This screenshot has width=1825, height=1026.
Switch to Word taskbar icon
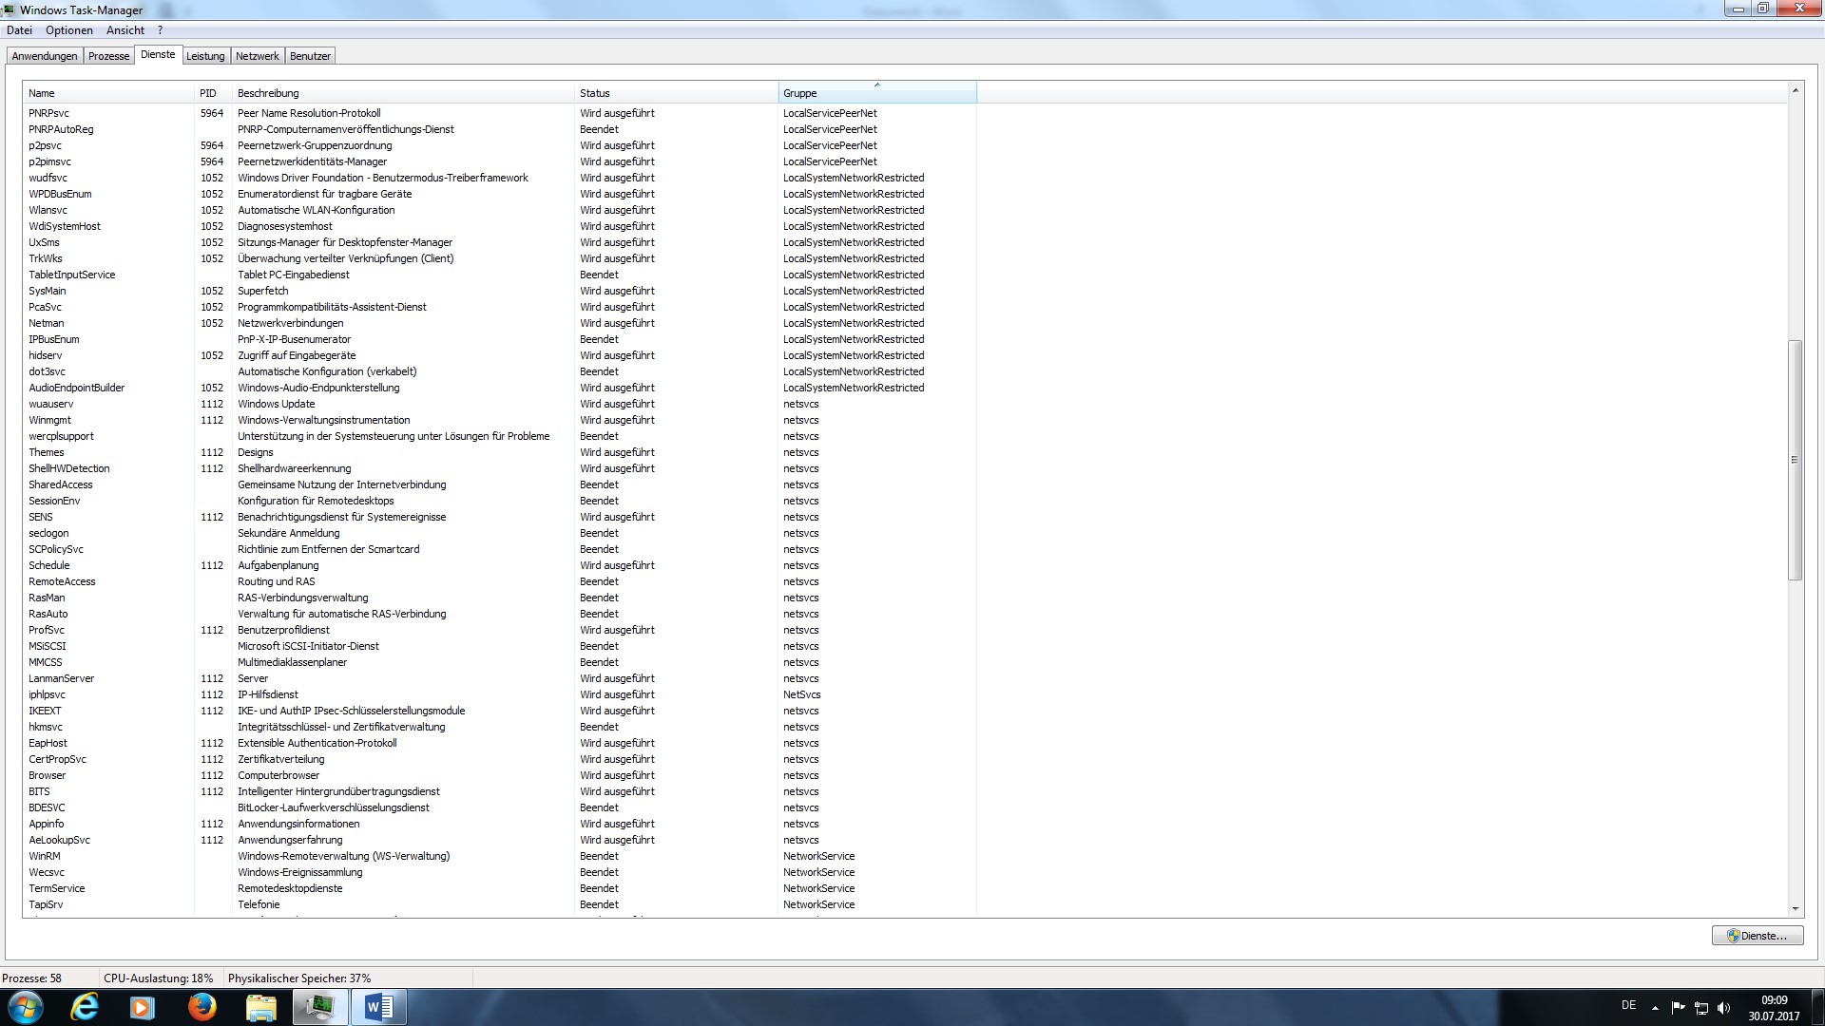pyautogui.click(x=378, y=1007)
